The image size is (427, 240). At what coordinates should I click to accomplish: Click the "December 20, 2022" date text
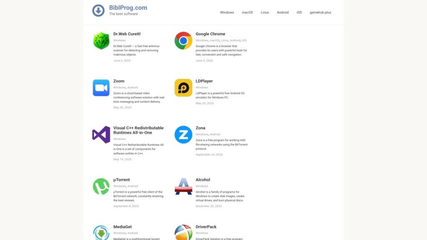tap(208, 206)
